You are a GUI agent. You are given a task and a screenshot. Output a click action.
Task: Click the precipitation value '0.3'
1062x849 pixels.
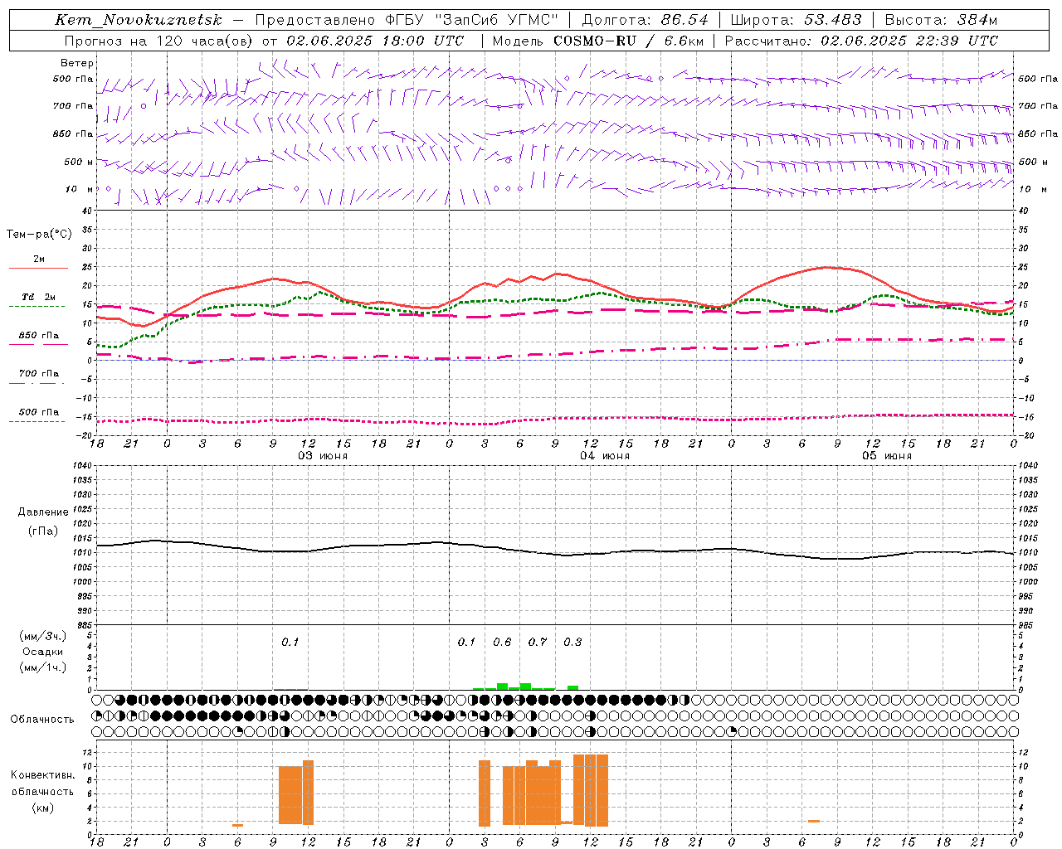572,642
